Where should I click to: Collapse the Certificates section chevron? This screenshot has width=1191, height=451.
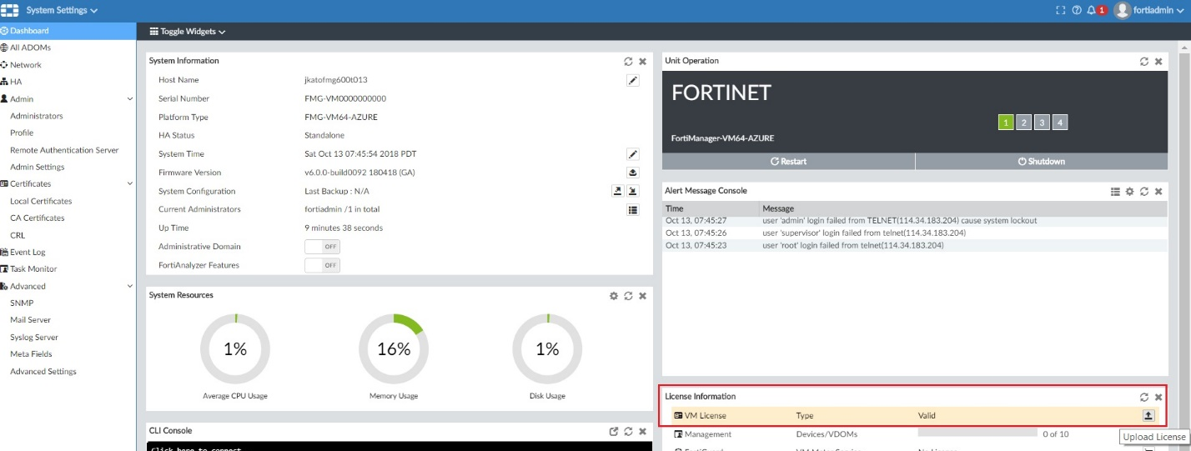(129, 184)
